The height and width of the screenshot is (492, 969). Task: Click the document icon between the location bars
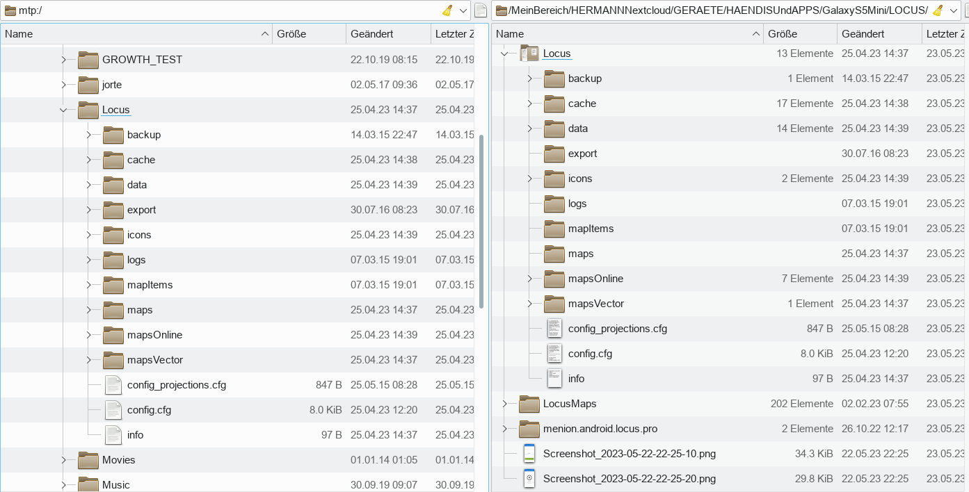(x=481, y=10)
